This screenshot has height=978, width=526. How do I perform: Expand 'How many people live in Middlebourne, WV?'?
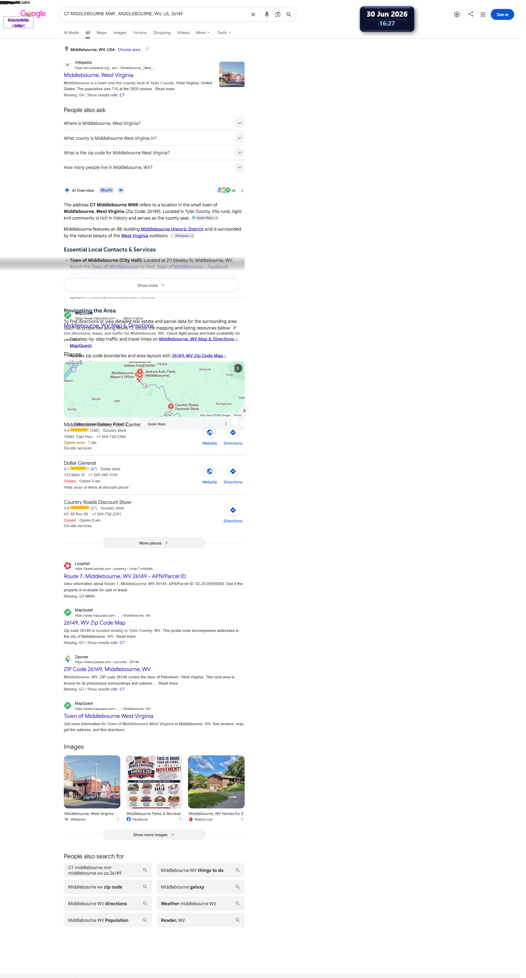pyautogui.click(x=154, y=168)
